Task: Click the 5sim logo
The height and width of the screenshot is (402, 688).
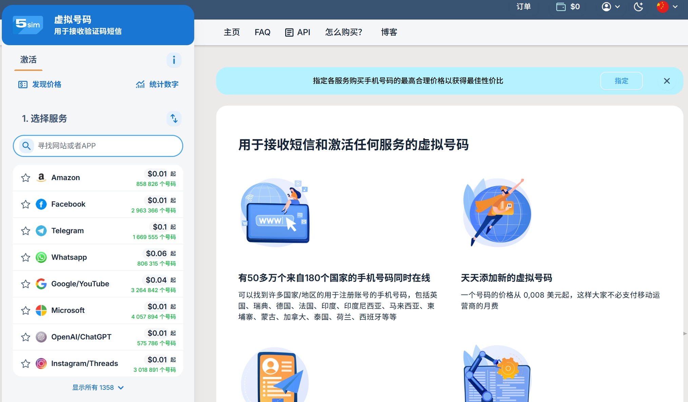Action: point(28,24)
